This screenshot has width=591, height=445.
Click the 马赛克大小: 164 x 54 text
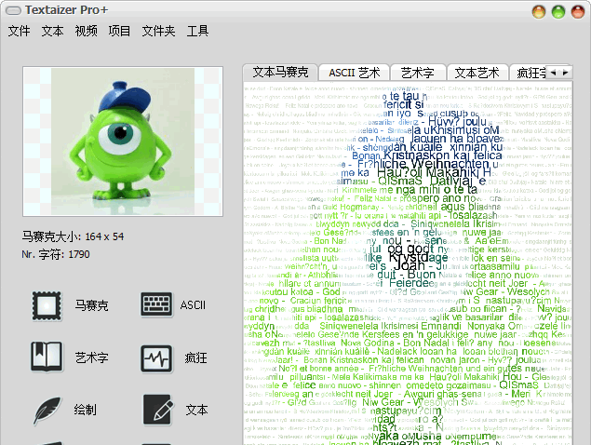tap(73, 236)
